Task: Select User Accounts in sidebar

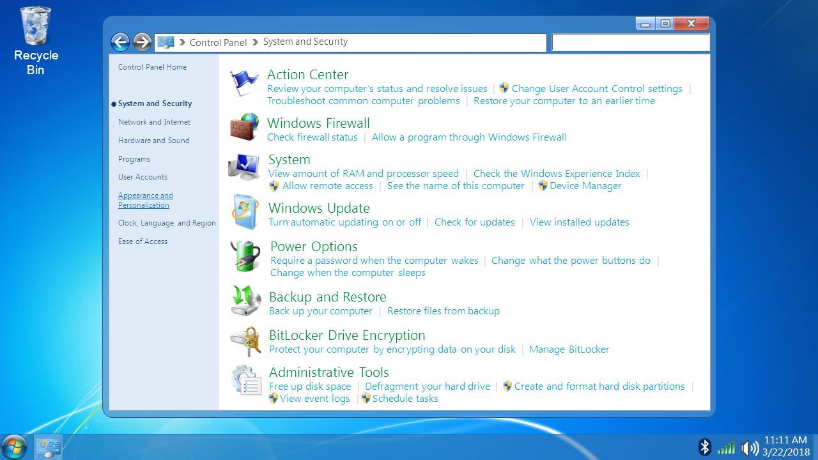Action: 143,177
